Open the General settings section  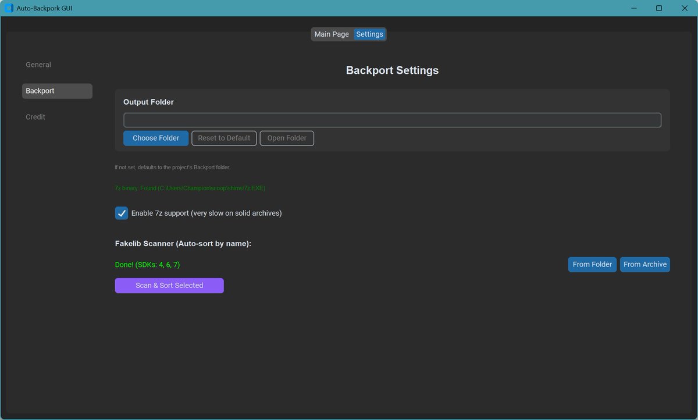57,65
